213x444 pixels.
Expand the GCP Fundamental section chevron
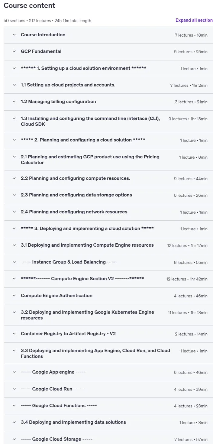[14, 51]
